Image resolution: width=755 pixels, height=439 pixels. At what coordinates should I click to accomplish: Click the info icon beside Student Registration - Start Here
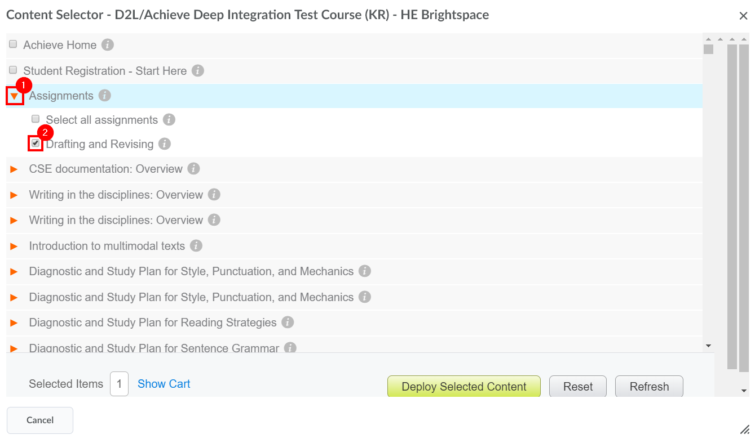coord(197,71)
